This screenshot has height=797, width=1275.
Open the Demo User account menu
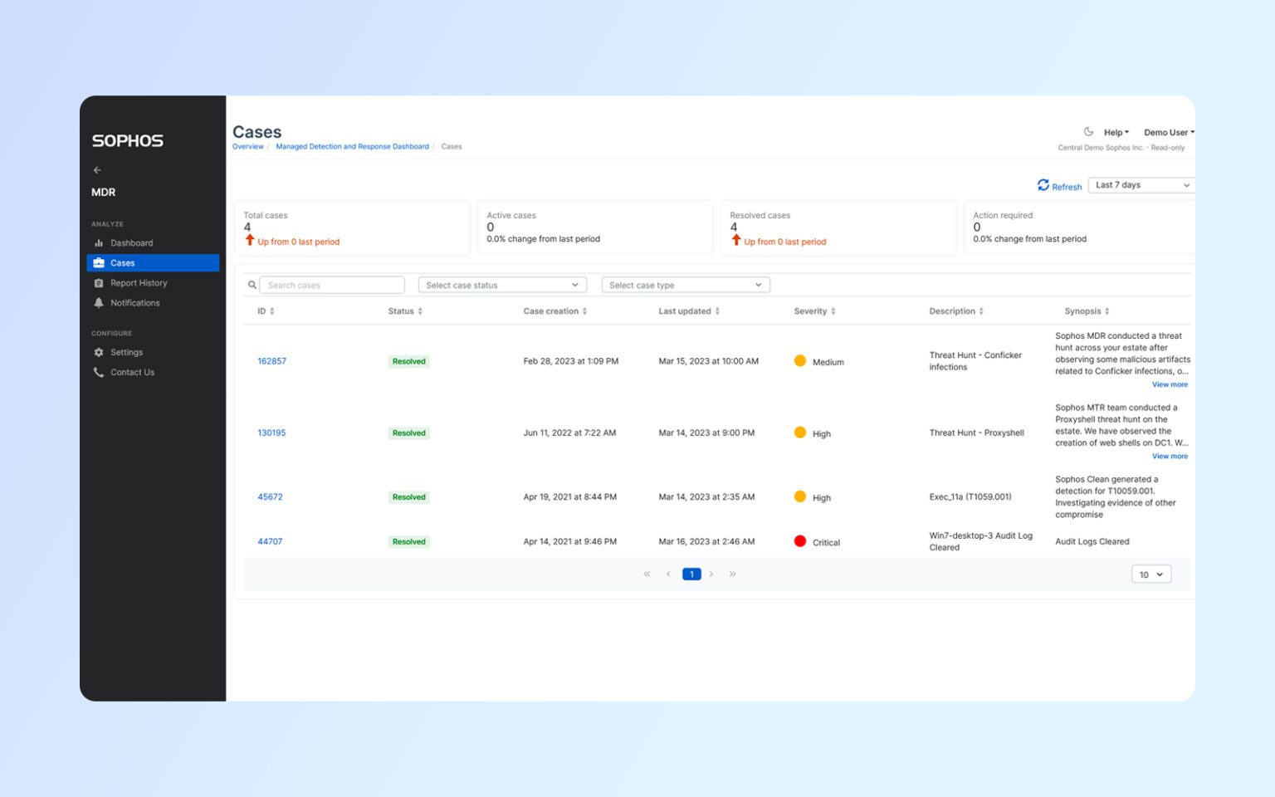coord(1168,131)
